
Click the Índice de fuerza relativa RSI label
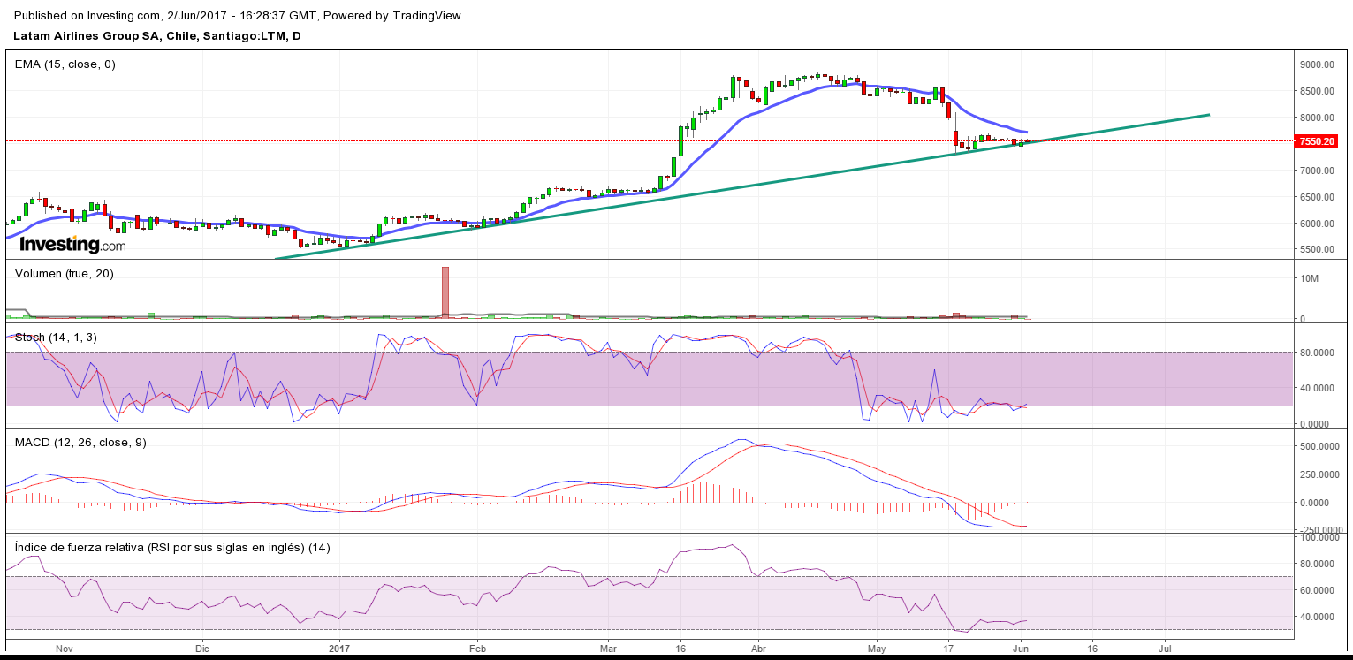tap(172, 547)
